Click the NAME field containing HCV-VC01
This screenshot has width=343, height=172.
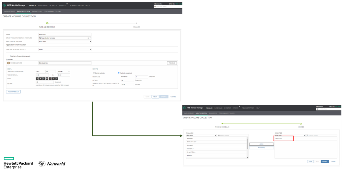coord(65,34)
